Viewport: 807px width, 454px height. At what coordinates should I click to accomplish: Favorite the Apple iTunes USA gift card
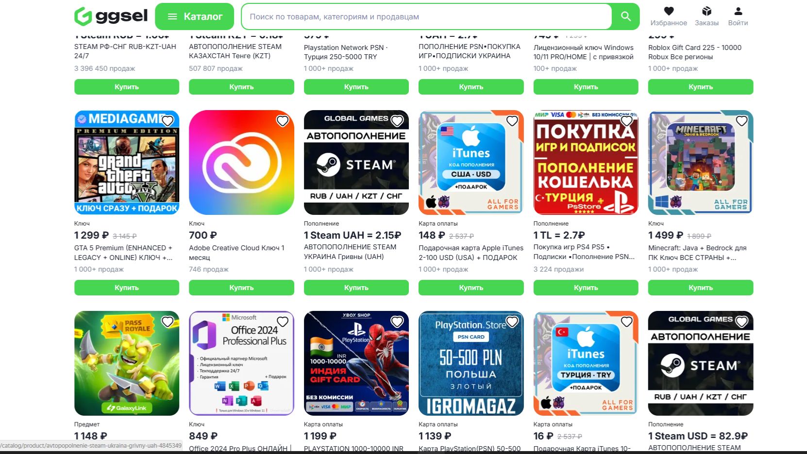pos(512,121)
